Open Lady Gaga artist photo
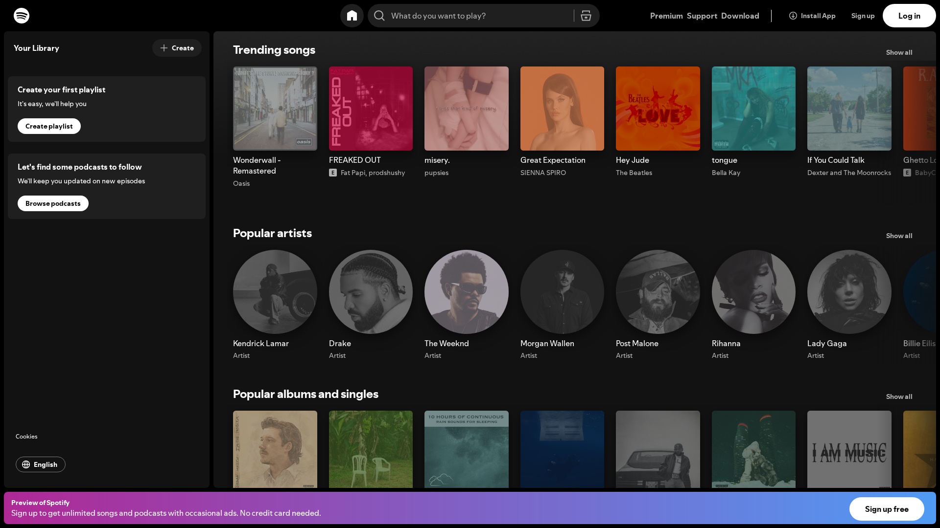The width and height of the screenshot is (940, 528). (849, 292)
